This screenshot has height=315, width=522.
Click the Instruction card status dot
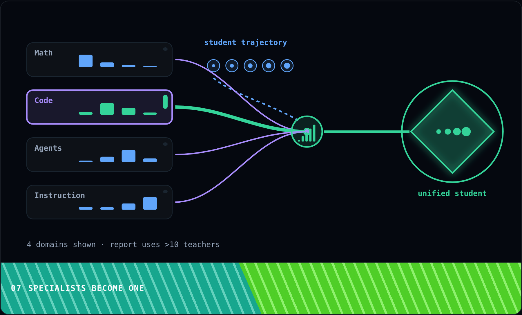(x=165, y=192)
